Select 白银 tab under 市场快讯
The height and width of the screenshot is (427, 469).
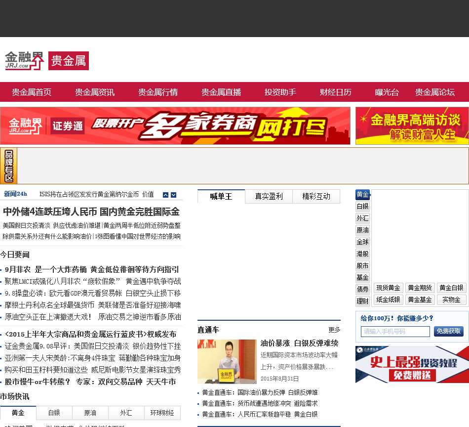[x=54, y=413]
